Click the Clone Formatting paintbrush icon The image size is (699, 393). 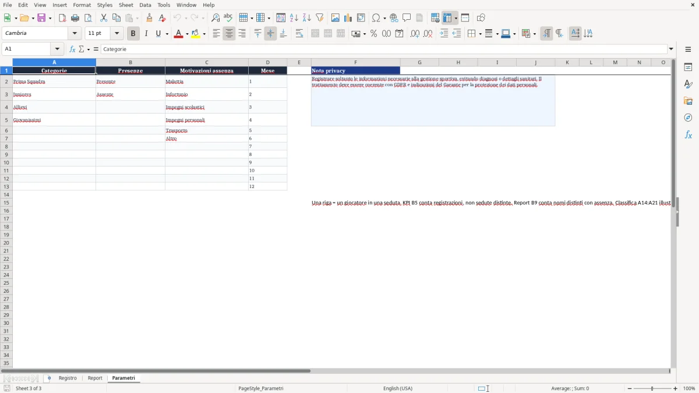click(150, 18)
